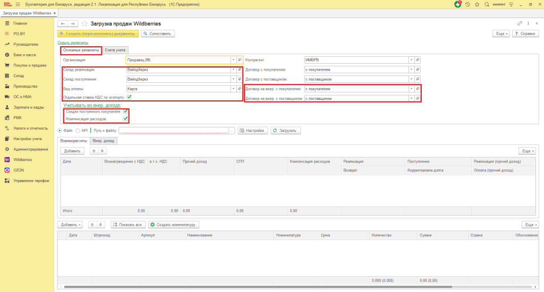Open notifications bell in title bar

coord(458,4)
